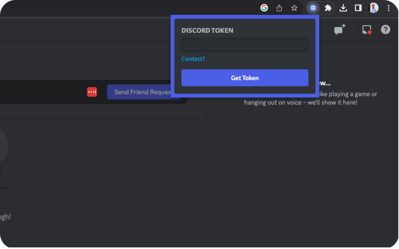Screen dimensions: 399x249
Task: Click the Discord Token extension icon
Action: coord(313,8)
